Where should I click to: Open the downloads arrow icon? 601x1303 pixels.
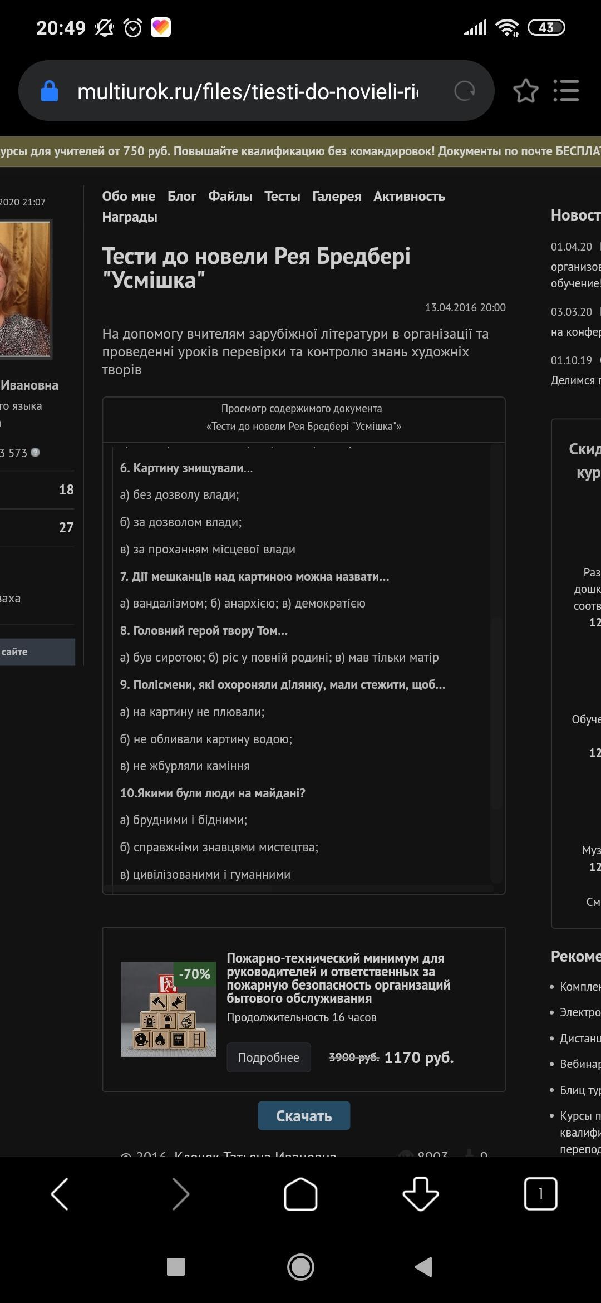(x=421, y=1194)
